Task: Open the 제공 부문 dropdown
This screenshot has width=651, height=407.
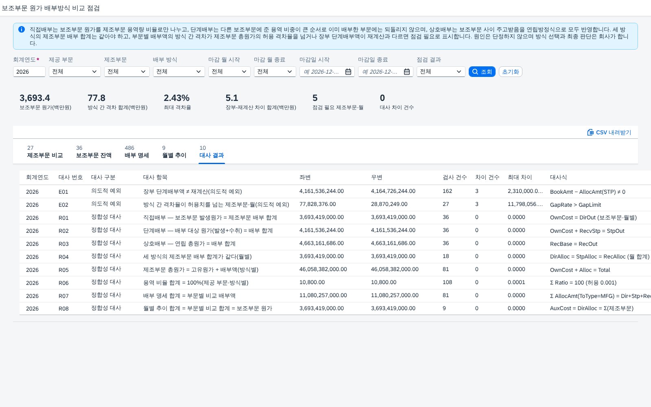Action: 75,72
